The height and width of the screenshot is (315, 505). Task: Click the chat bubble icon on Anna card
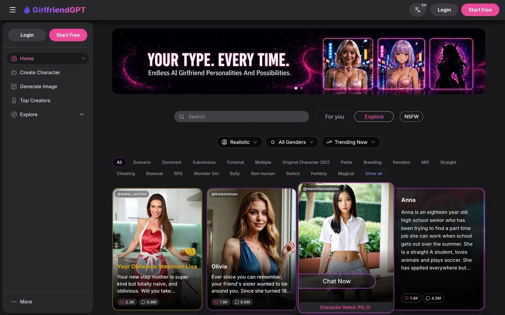click(x=428, y=298)
